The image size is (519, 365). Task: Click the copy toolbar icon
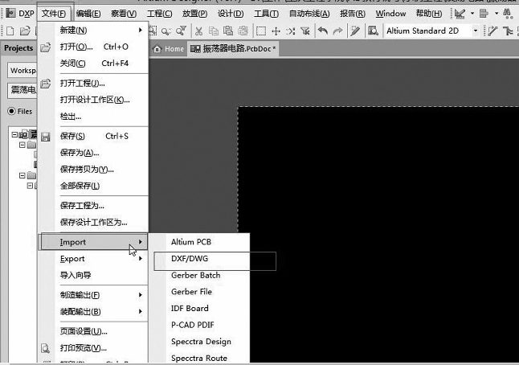click(214, 31)
